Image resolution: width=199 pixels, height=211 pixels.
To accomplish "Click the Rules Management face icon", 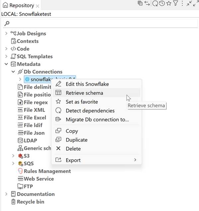I will pyautogui.click(x=20, y=171).
